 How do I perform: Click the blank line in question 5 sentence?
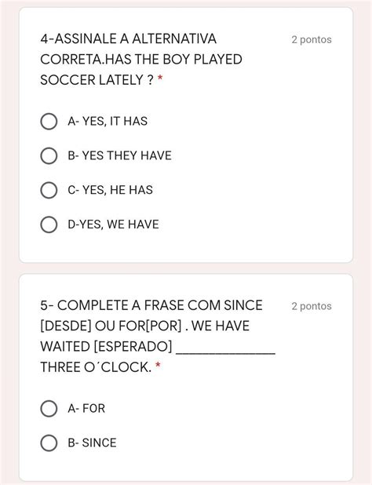pyautogui.click(x=226, y=352)
